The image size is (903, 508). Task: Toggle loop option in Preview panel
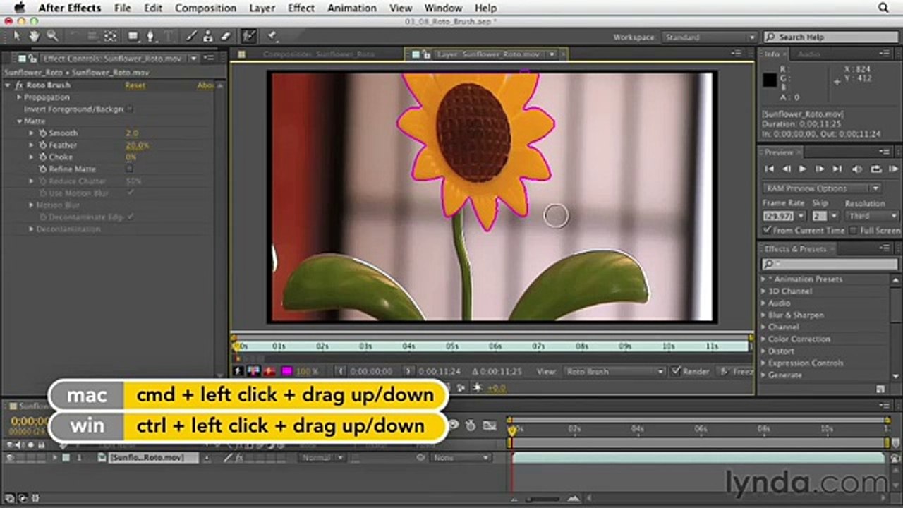pos(875,169)
